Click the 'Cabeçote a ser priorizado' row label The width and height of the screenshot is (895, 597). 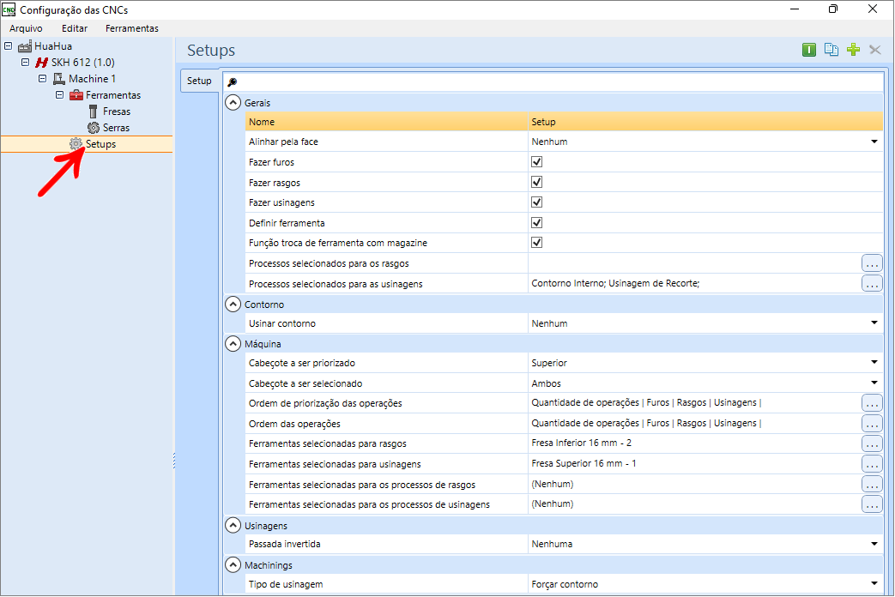(302, 363)
